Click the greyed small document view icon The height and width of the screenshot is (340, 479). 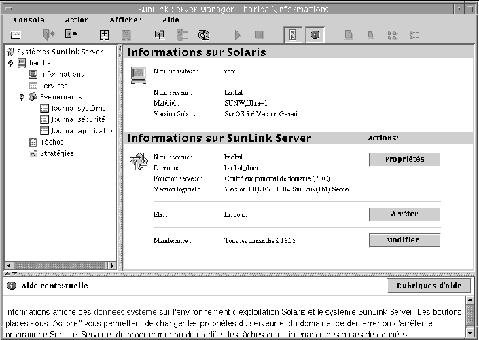370,35
